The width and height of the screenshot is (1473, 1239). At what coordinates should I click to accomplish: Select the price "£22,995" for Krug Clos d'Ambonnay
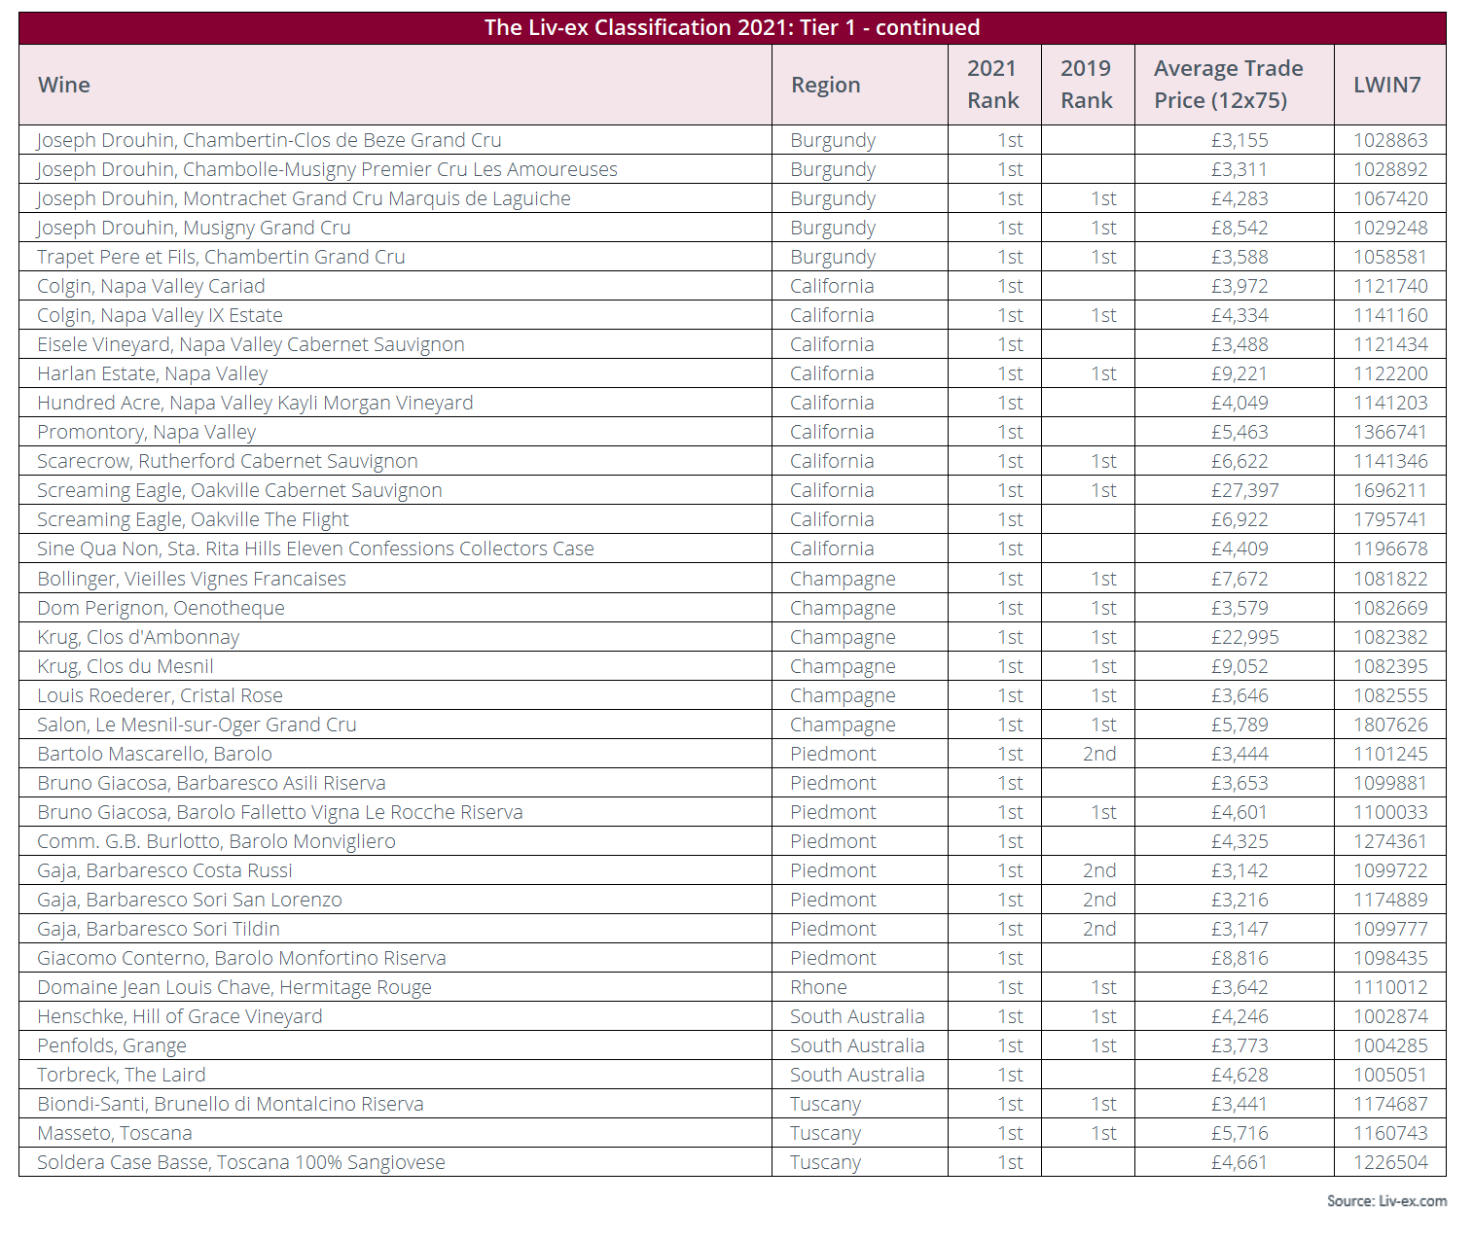pyautogui.click(x=1244, y=637)
